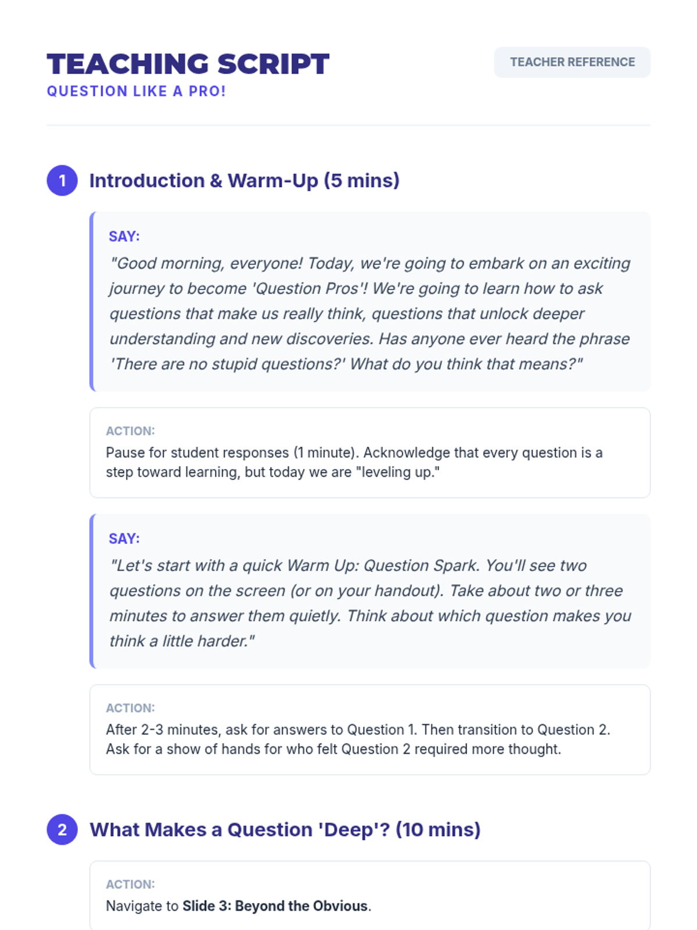The image size is (697, 930).
Task: Select the TEACHING SCRIPT title
Action: pyautogui.click(x=188, y=64)
